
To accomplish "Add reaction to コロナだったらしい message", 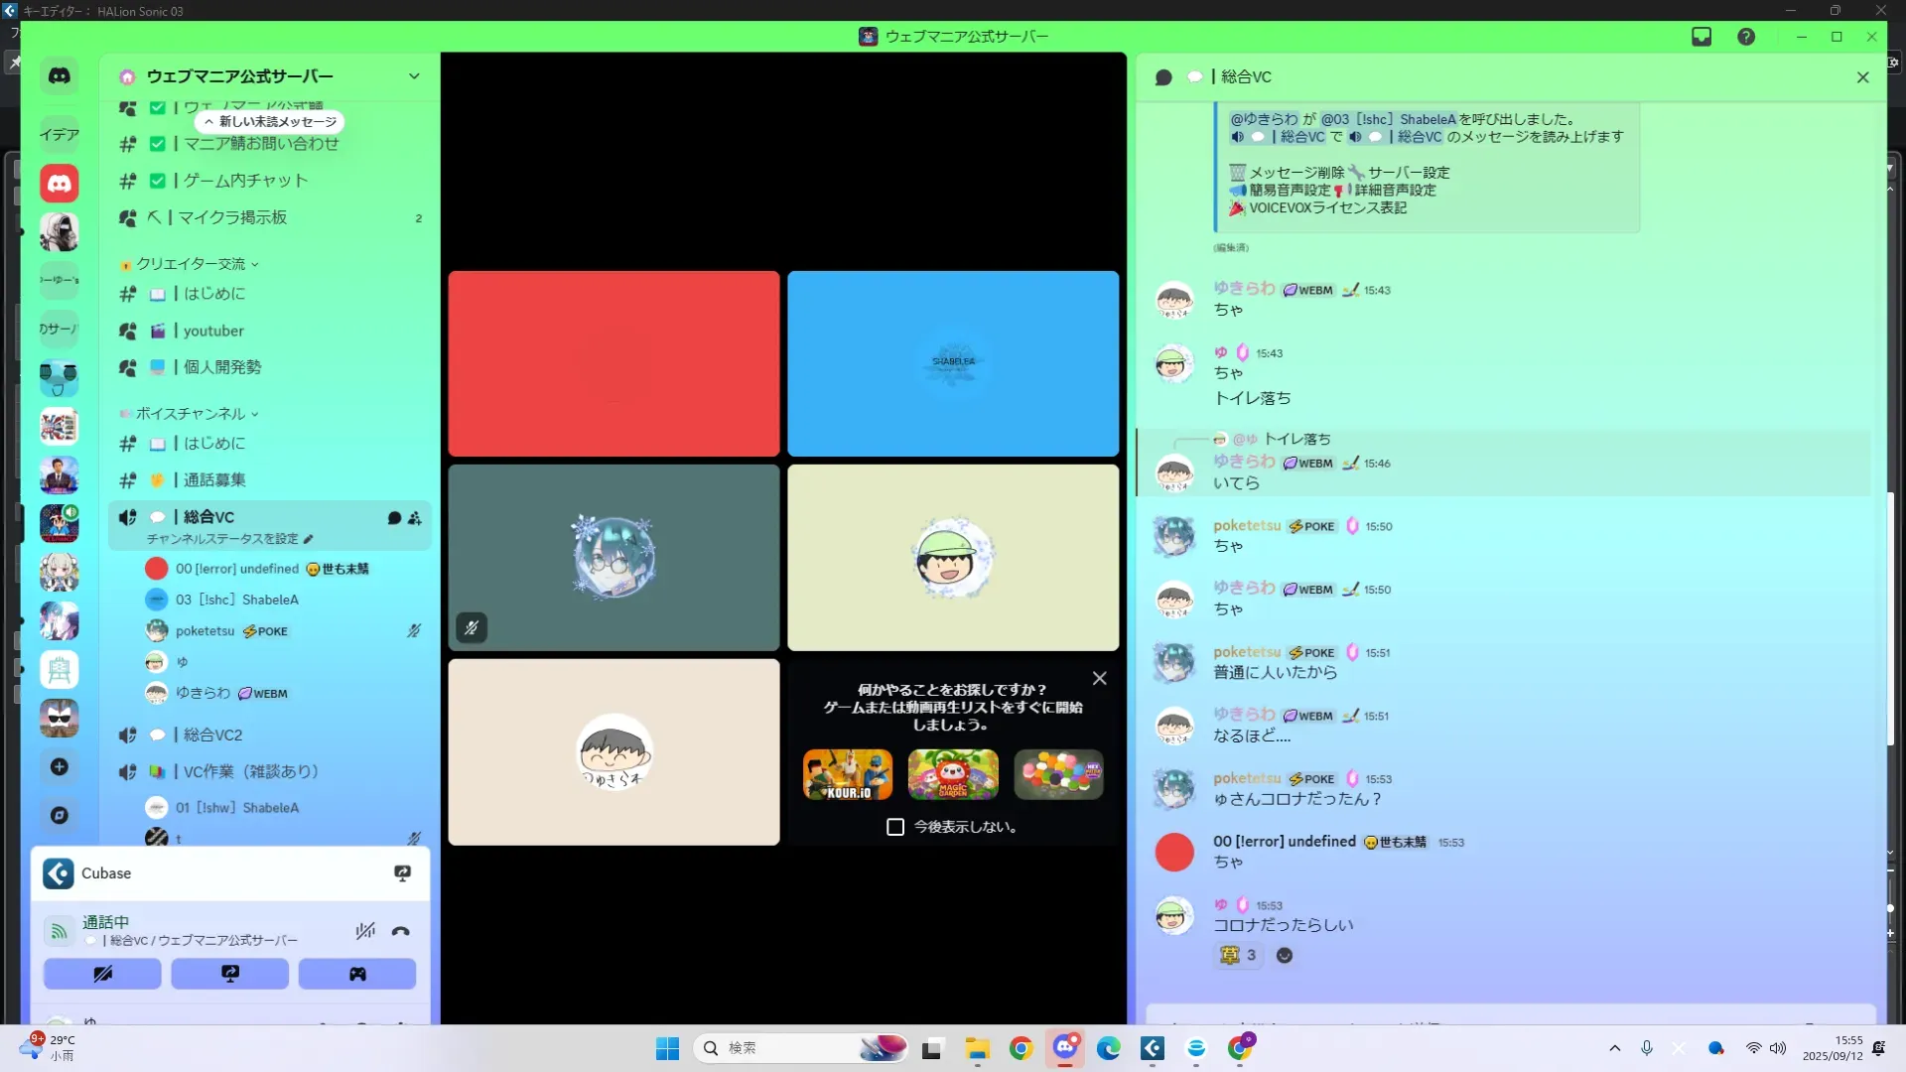I will tap(1284, 955).
